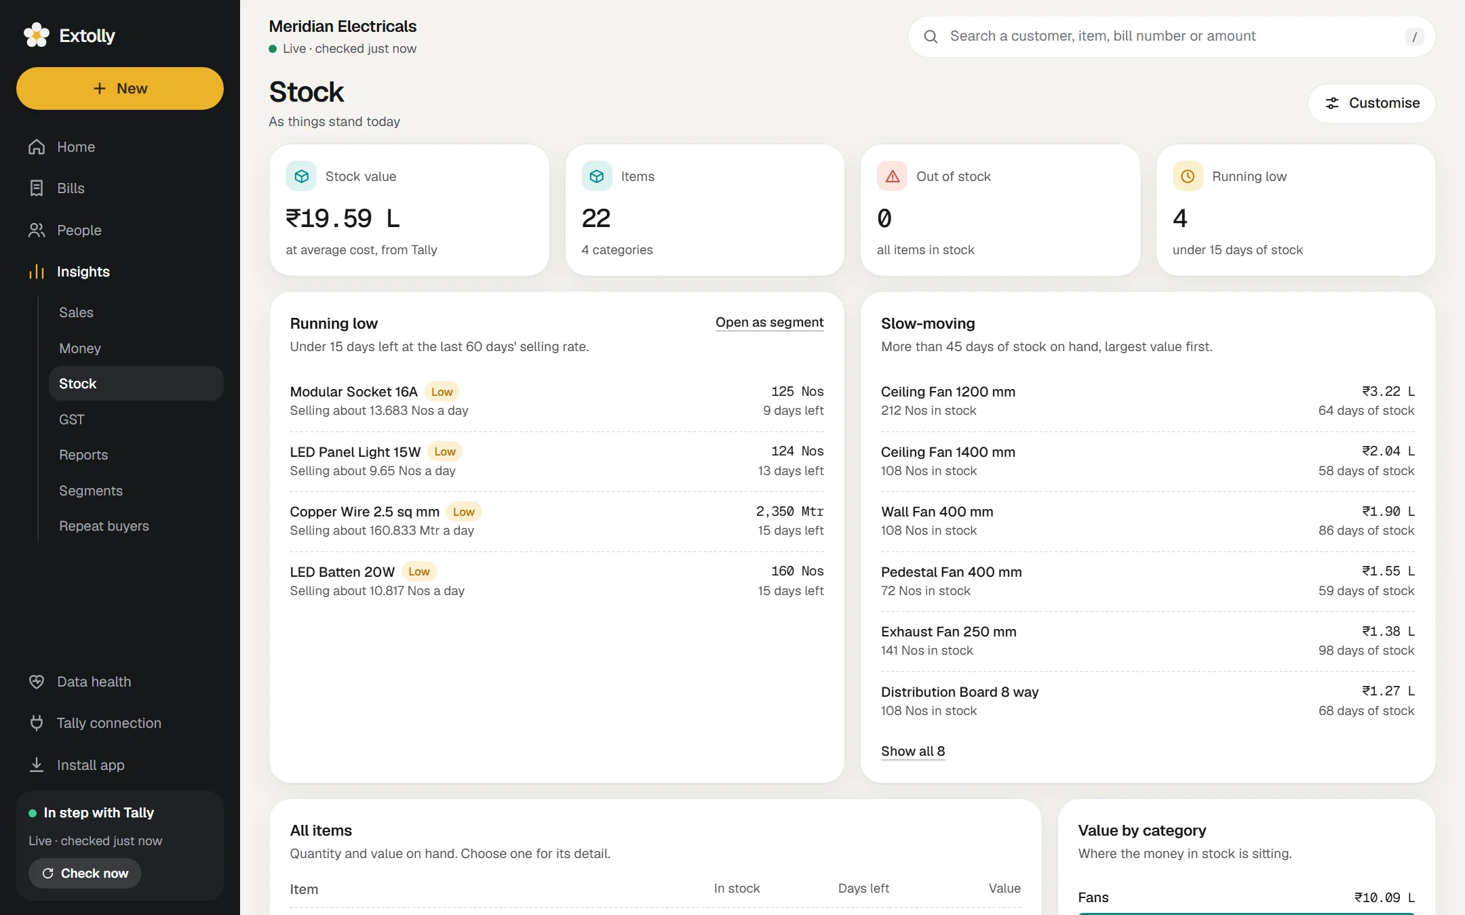This screenshot has width=1465, height=915.
Task: Go to the GST section
Action: 136,420
